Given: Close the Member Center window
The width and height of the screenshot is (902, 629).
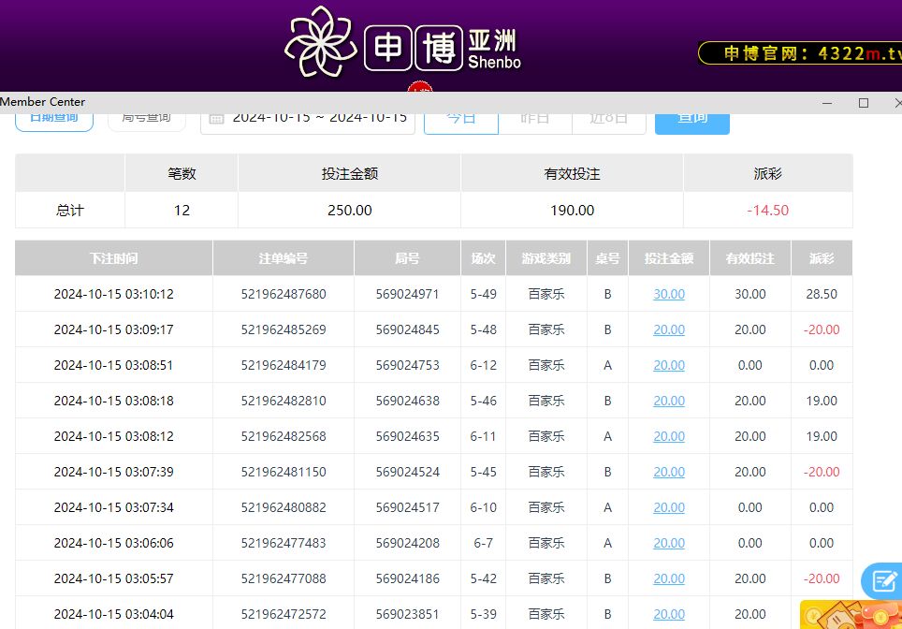Looking at the screenshot, I should 895,102.
